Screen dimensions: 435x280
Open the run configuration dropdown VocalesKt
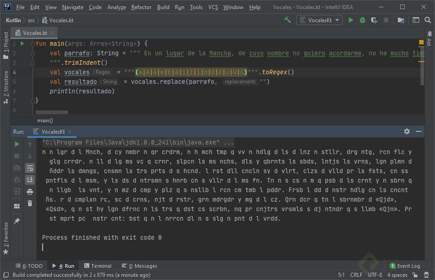click(319, 20)
